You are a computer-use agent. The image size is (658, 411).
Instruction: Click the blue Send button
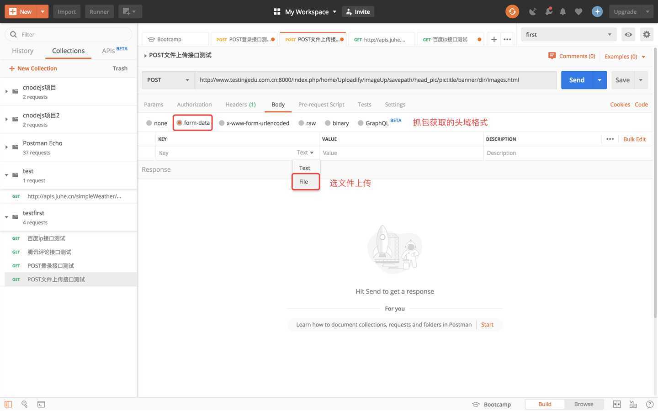577,80
